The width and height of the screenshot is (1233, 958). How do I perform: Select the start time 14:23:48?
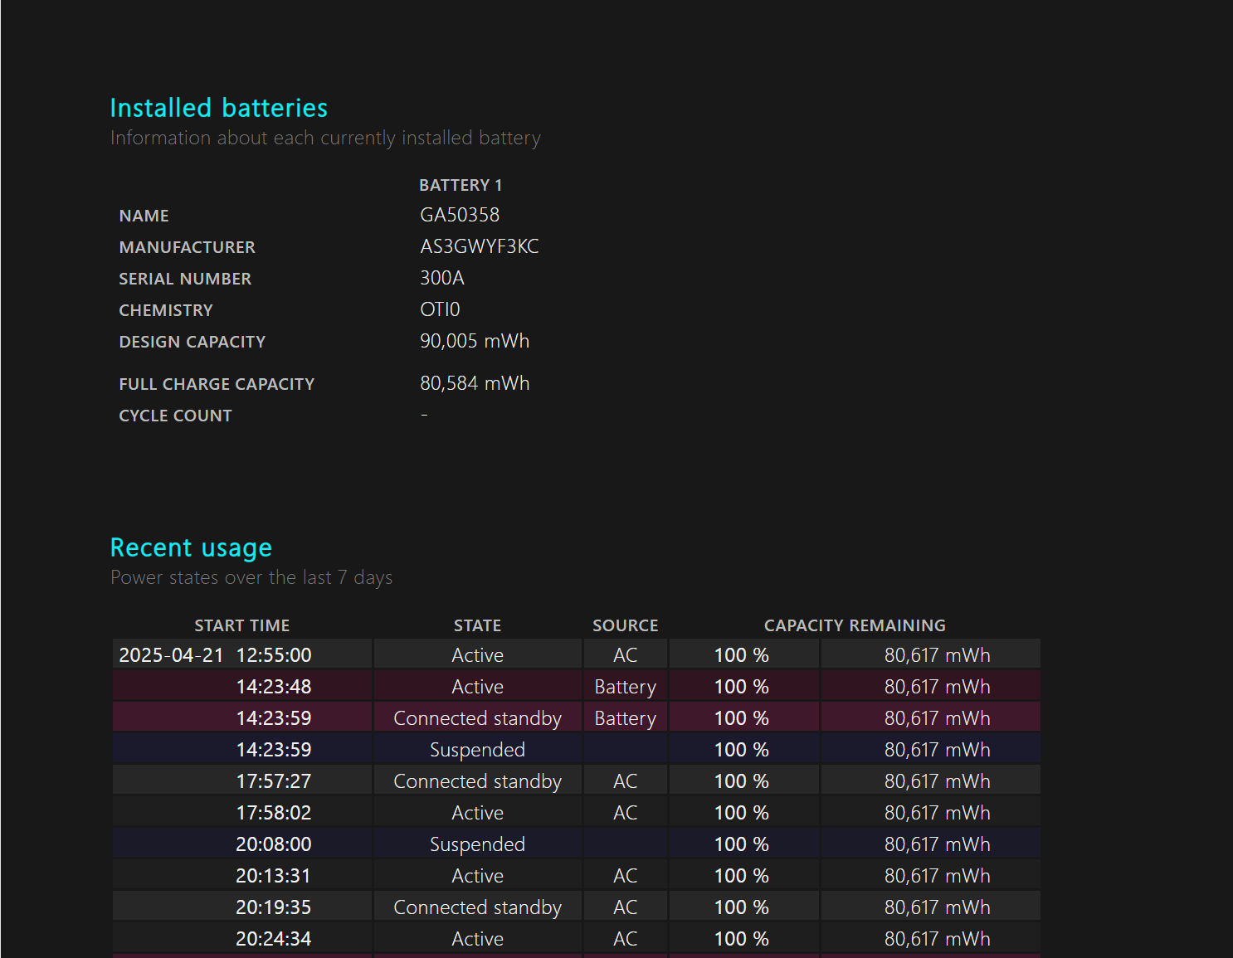pyautogui.click(x=274, y=687)
